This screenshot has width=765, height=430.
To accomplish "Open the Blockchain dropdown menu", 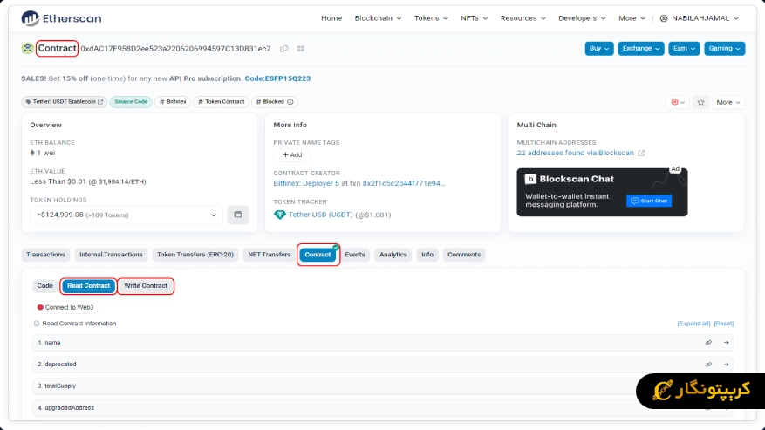I will pyautogui.click(x=378, y=18).
